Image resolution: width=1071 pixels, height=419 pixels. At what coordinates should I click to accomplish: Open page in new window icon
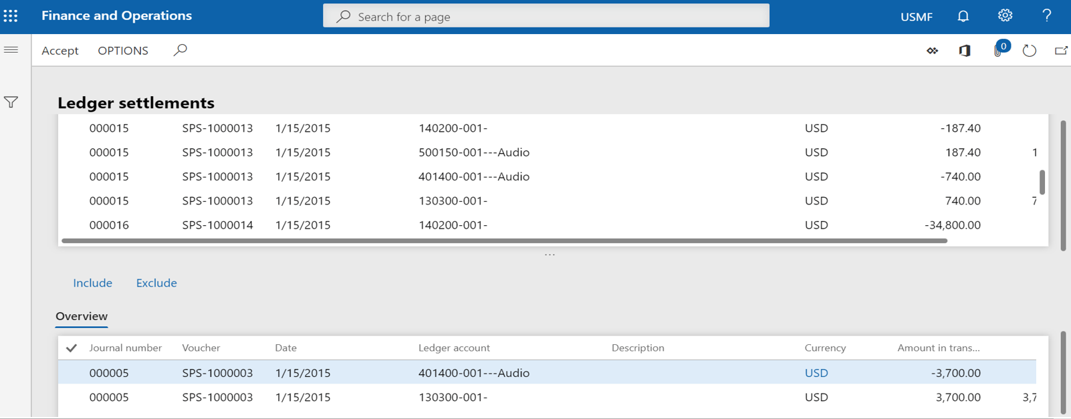tap(1061, 51)
